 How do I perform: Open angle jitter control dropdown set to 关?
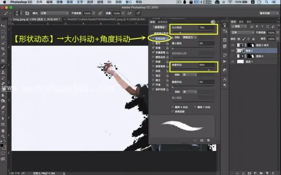[189, 75]
